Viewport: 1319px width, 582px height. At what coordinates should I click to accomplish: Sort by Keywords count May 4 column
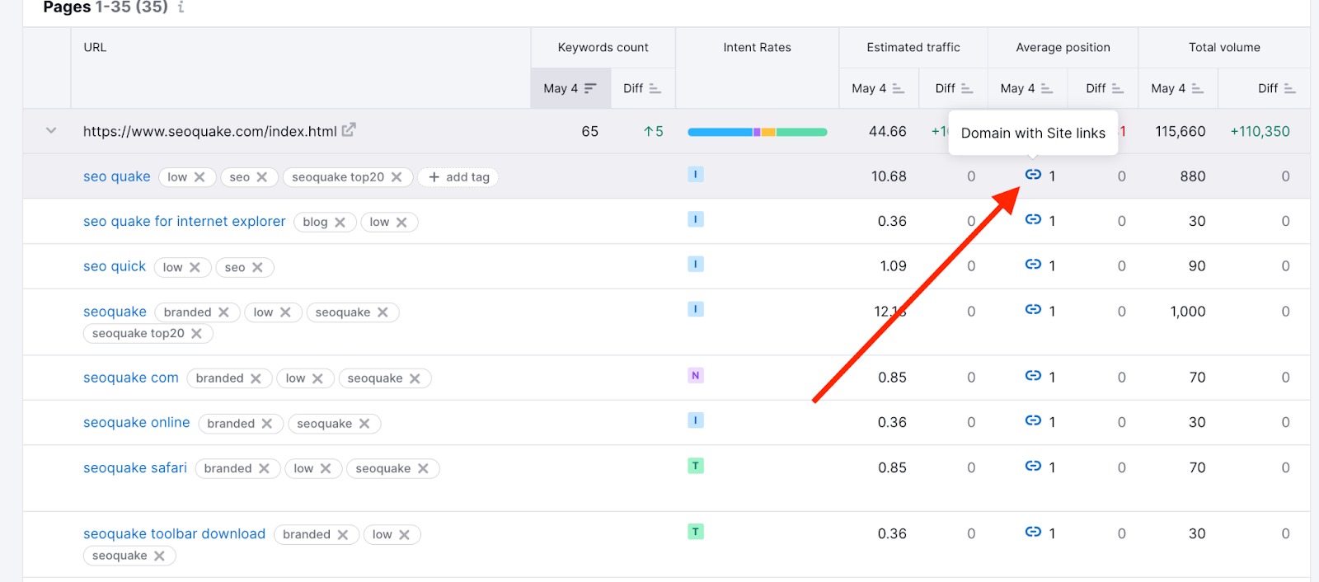570,88
